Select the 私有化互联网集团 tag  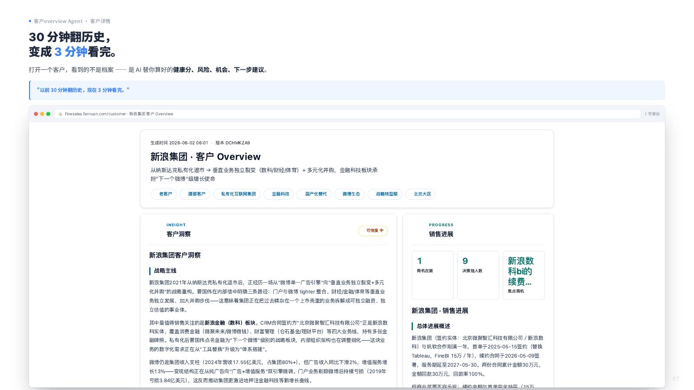click(x=237, y=194)
